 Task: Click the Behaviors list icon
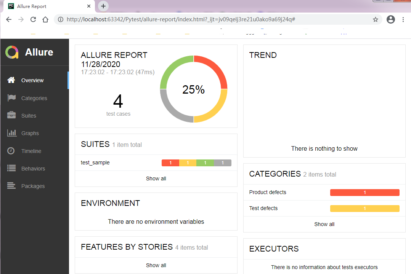[x=11, y=168]
